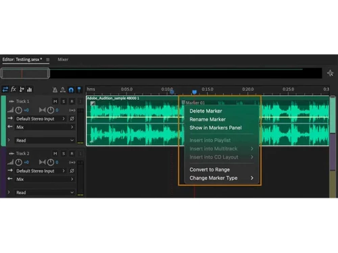This screenshot has height=253, width=338.
Task: Expand Track 1 automation lanes arrow
Action: coord(9,140)
